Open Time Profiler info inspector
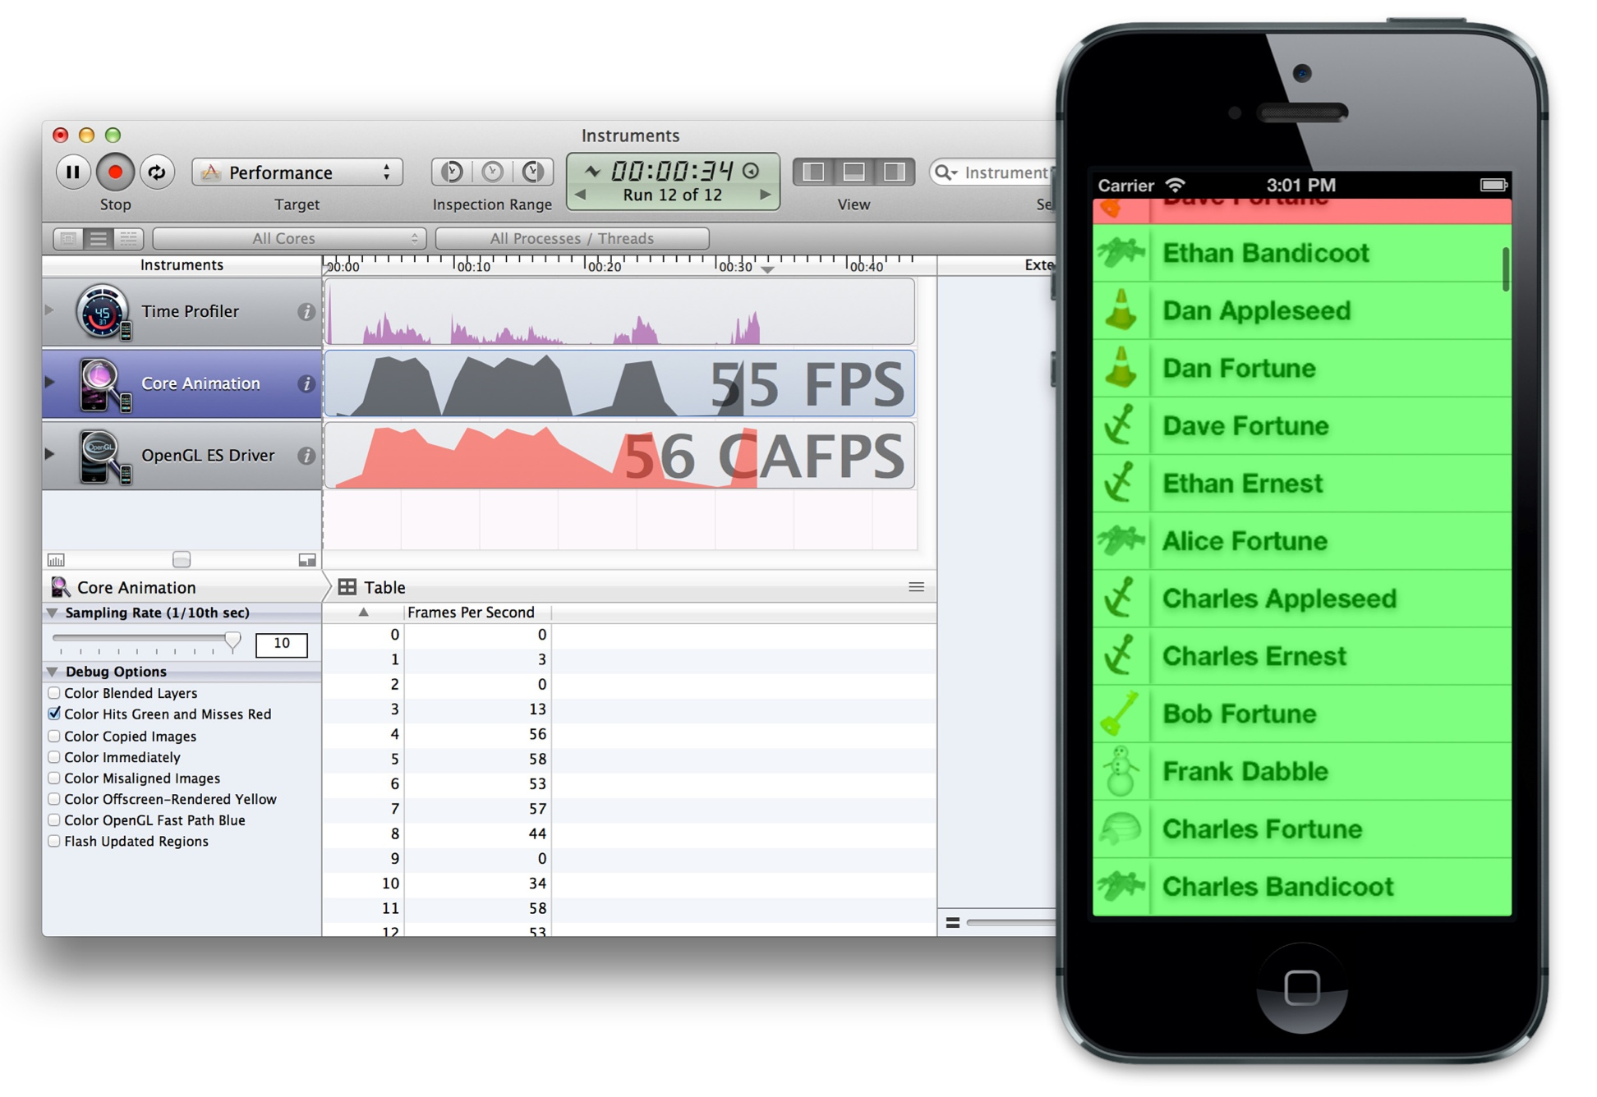 tap(306, 311)
